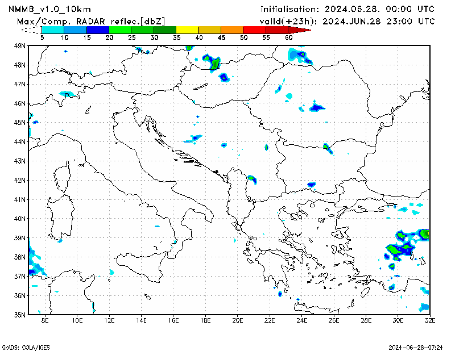Screen dimensions: 455x351
Task: Select the orange 45-50 dBZ legend swatch
Action: pyautogui.click(x=231, y=30)
